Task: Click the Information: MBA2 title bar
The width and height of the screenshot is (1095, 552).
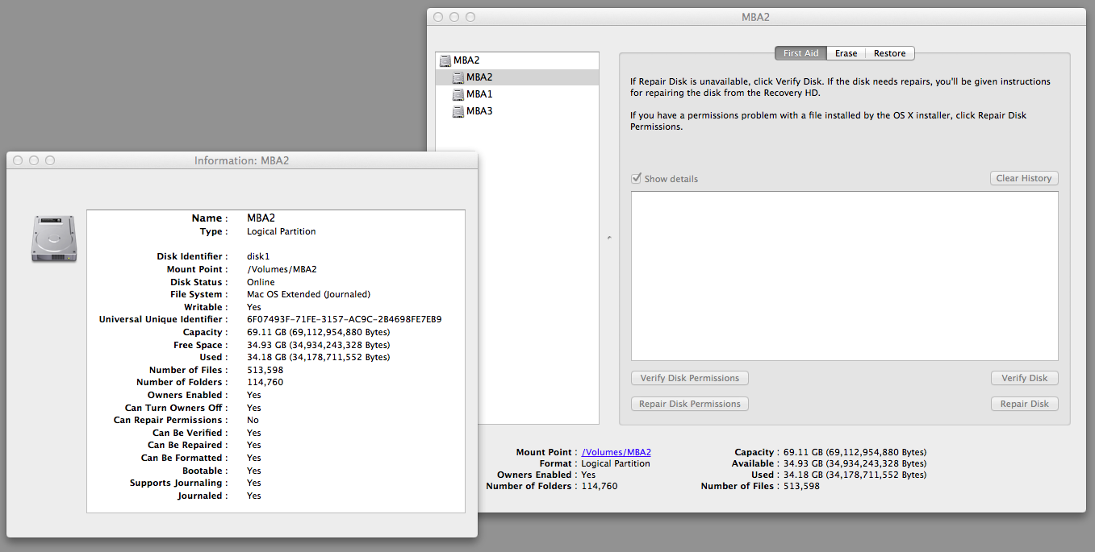Action: pos(241,160)
